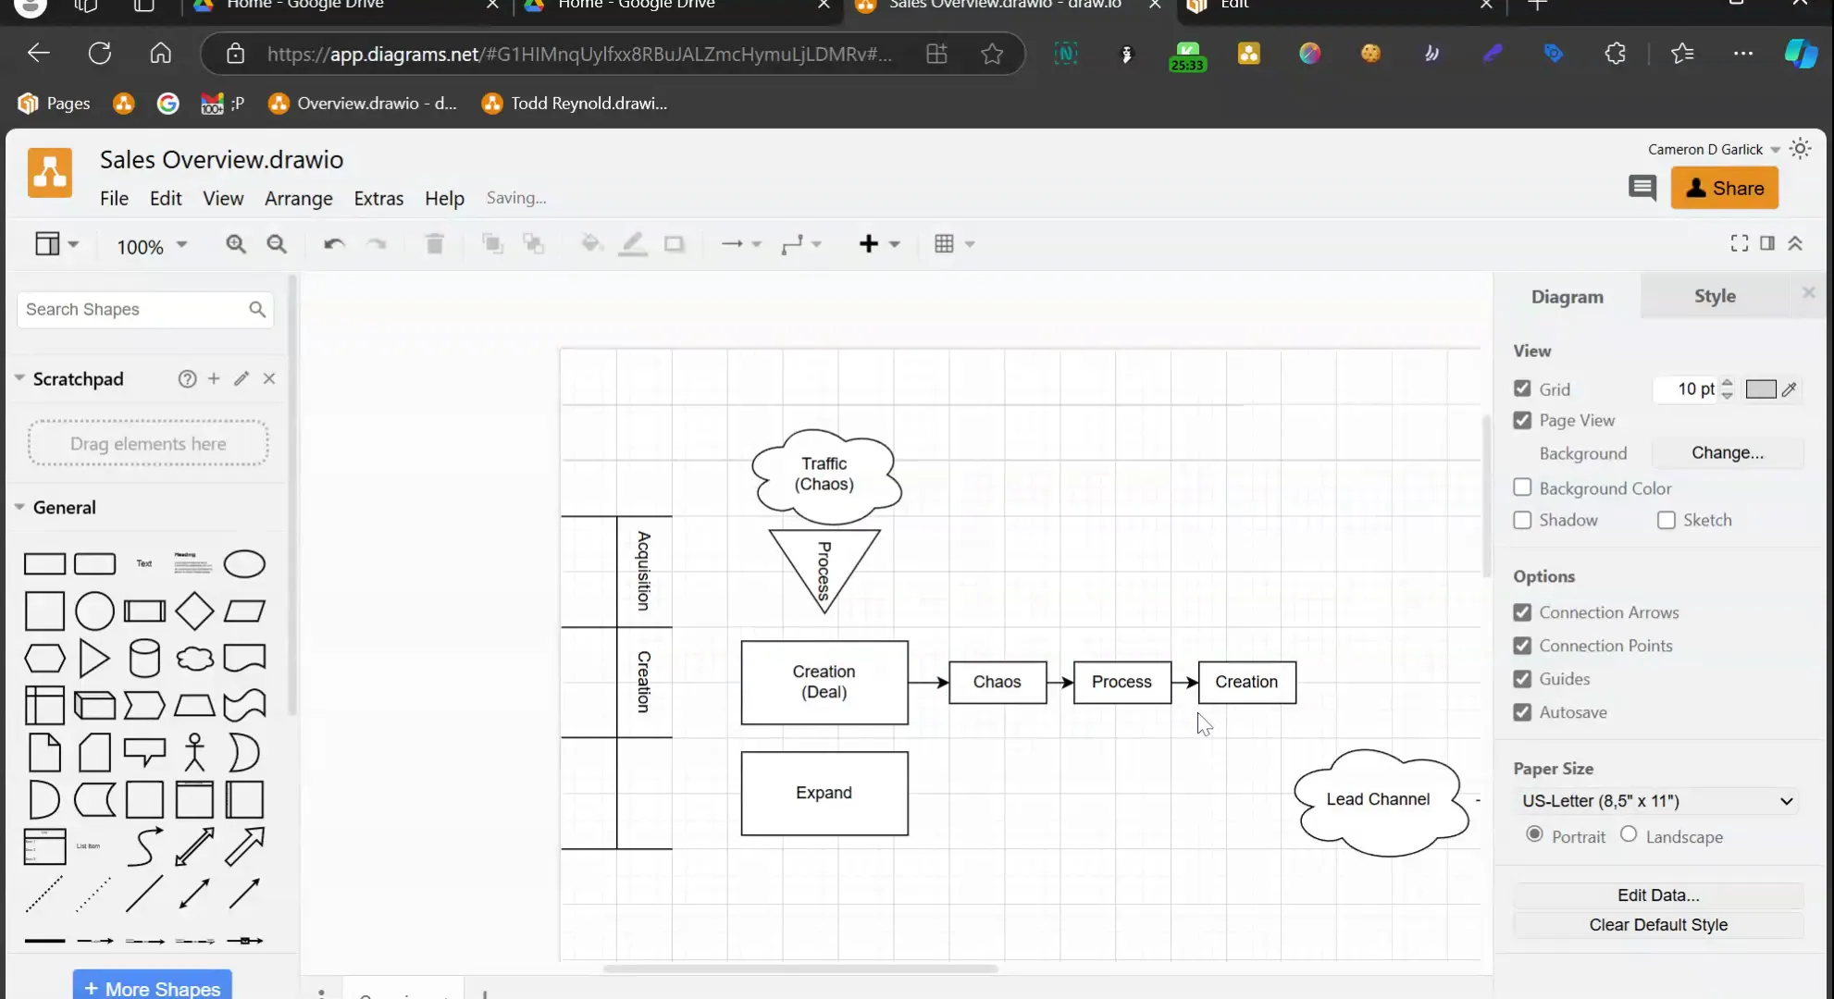The height and width of the screenshot is (999, 1834).
Task: Enable Background Color
Action: (x=1522, y=487)
